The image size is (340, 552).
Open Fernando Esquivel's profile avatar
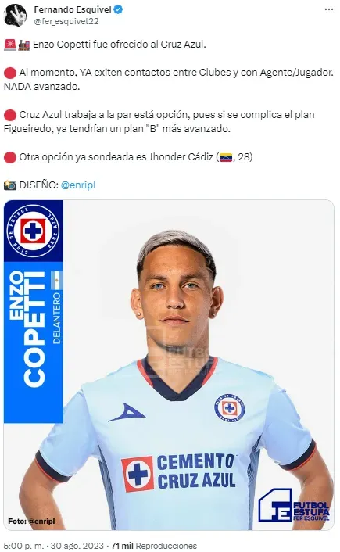tap(15, 16)
